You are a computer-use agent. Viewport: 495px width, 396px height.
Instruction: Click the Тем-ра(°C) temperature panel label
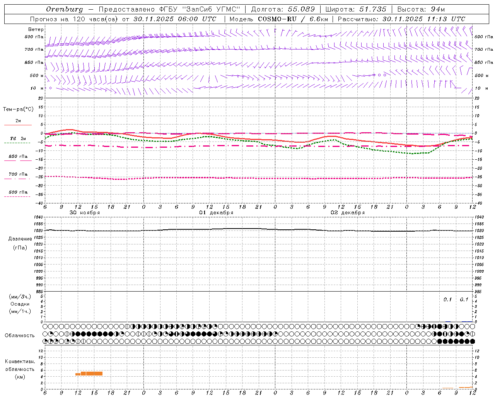click(x=18, y=109)
